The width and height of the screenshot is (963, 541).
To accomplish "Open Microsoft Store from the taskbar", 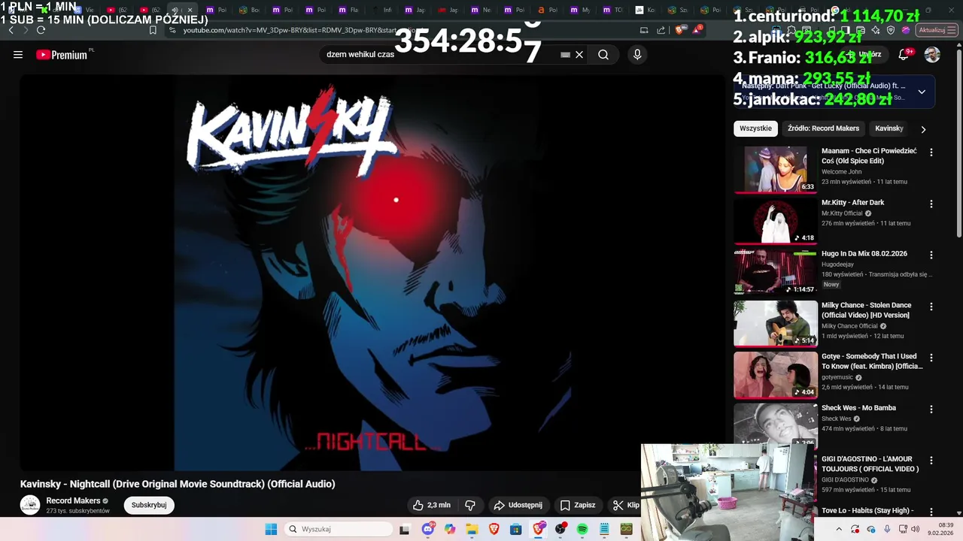I will click(x=516, y=529).
